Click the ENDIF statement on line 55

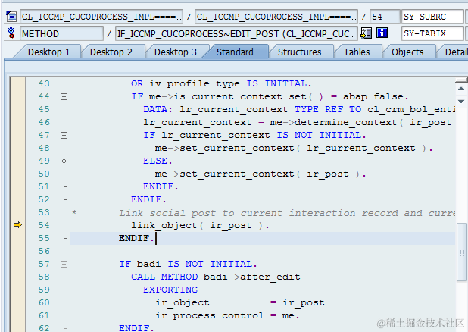coord(136,238)
